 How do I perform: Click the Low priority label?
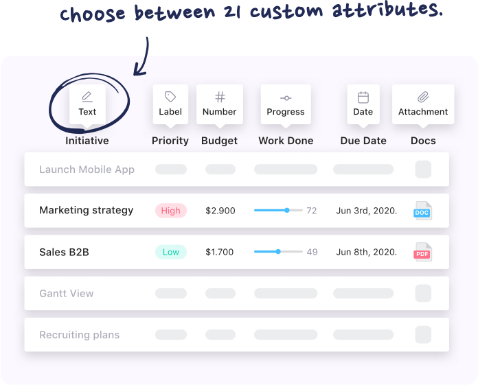[170, 252]
